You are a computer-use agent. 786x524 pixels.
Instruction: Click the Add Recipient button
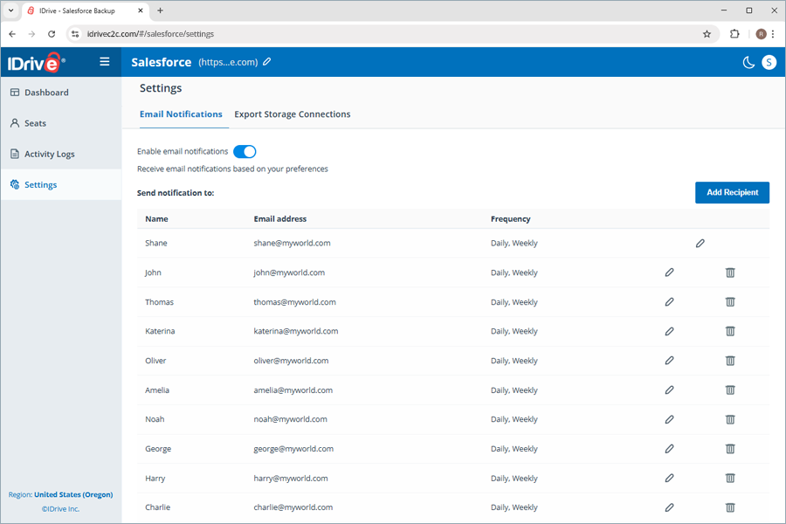point(732,192)
